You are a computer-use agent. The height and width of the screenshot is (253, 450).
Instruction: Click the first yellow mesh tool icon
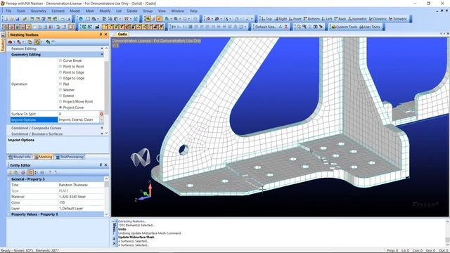pos(105,27)
